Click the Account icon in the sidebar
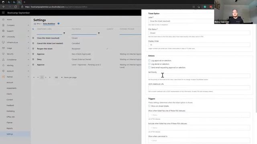257x144 pixels. pos(3,71)
